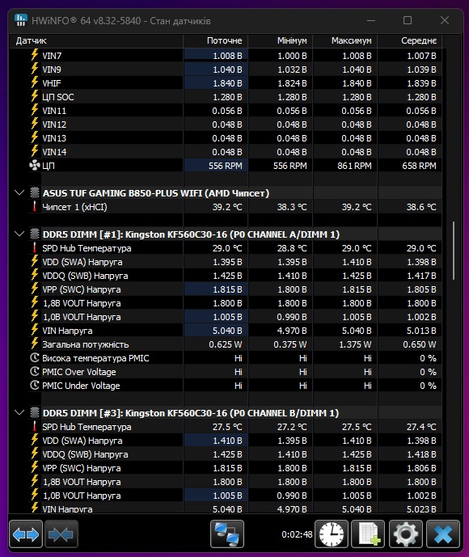Start logging with the document plus button
The height and width of the screenshot is (557, 469).
(x=369, y=534)
